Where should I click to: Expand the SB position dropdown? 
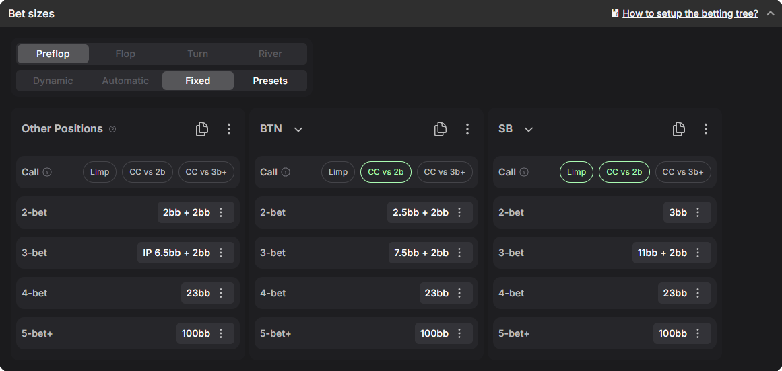528,129
